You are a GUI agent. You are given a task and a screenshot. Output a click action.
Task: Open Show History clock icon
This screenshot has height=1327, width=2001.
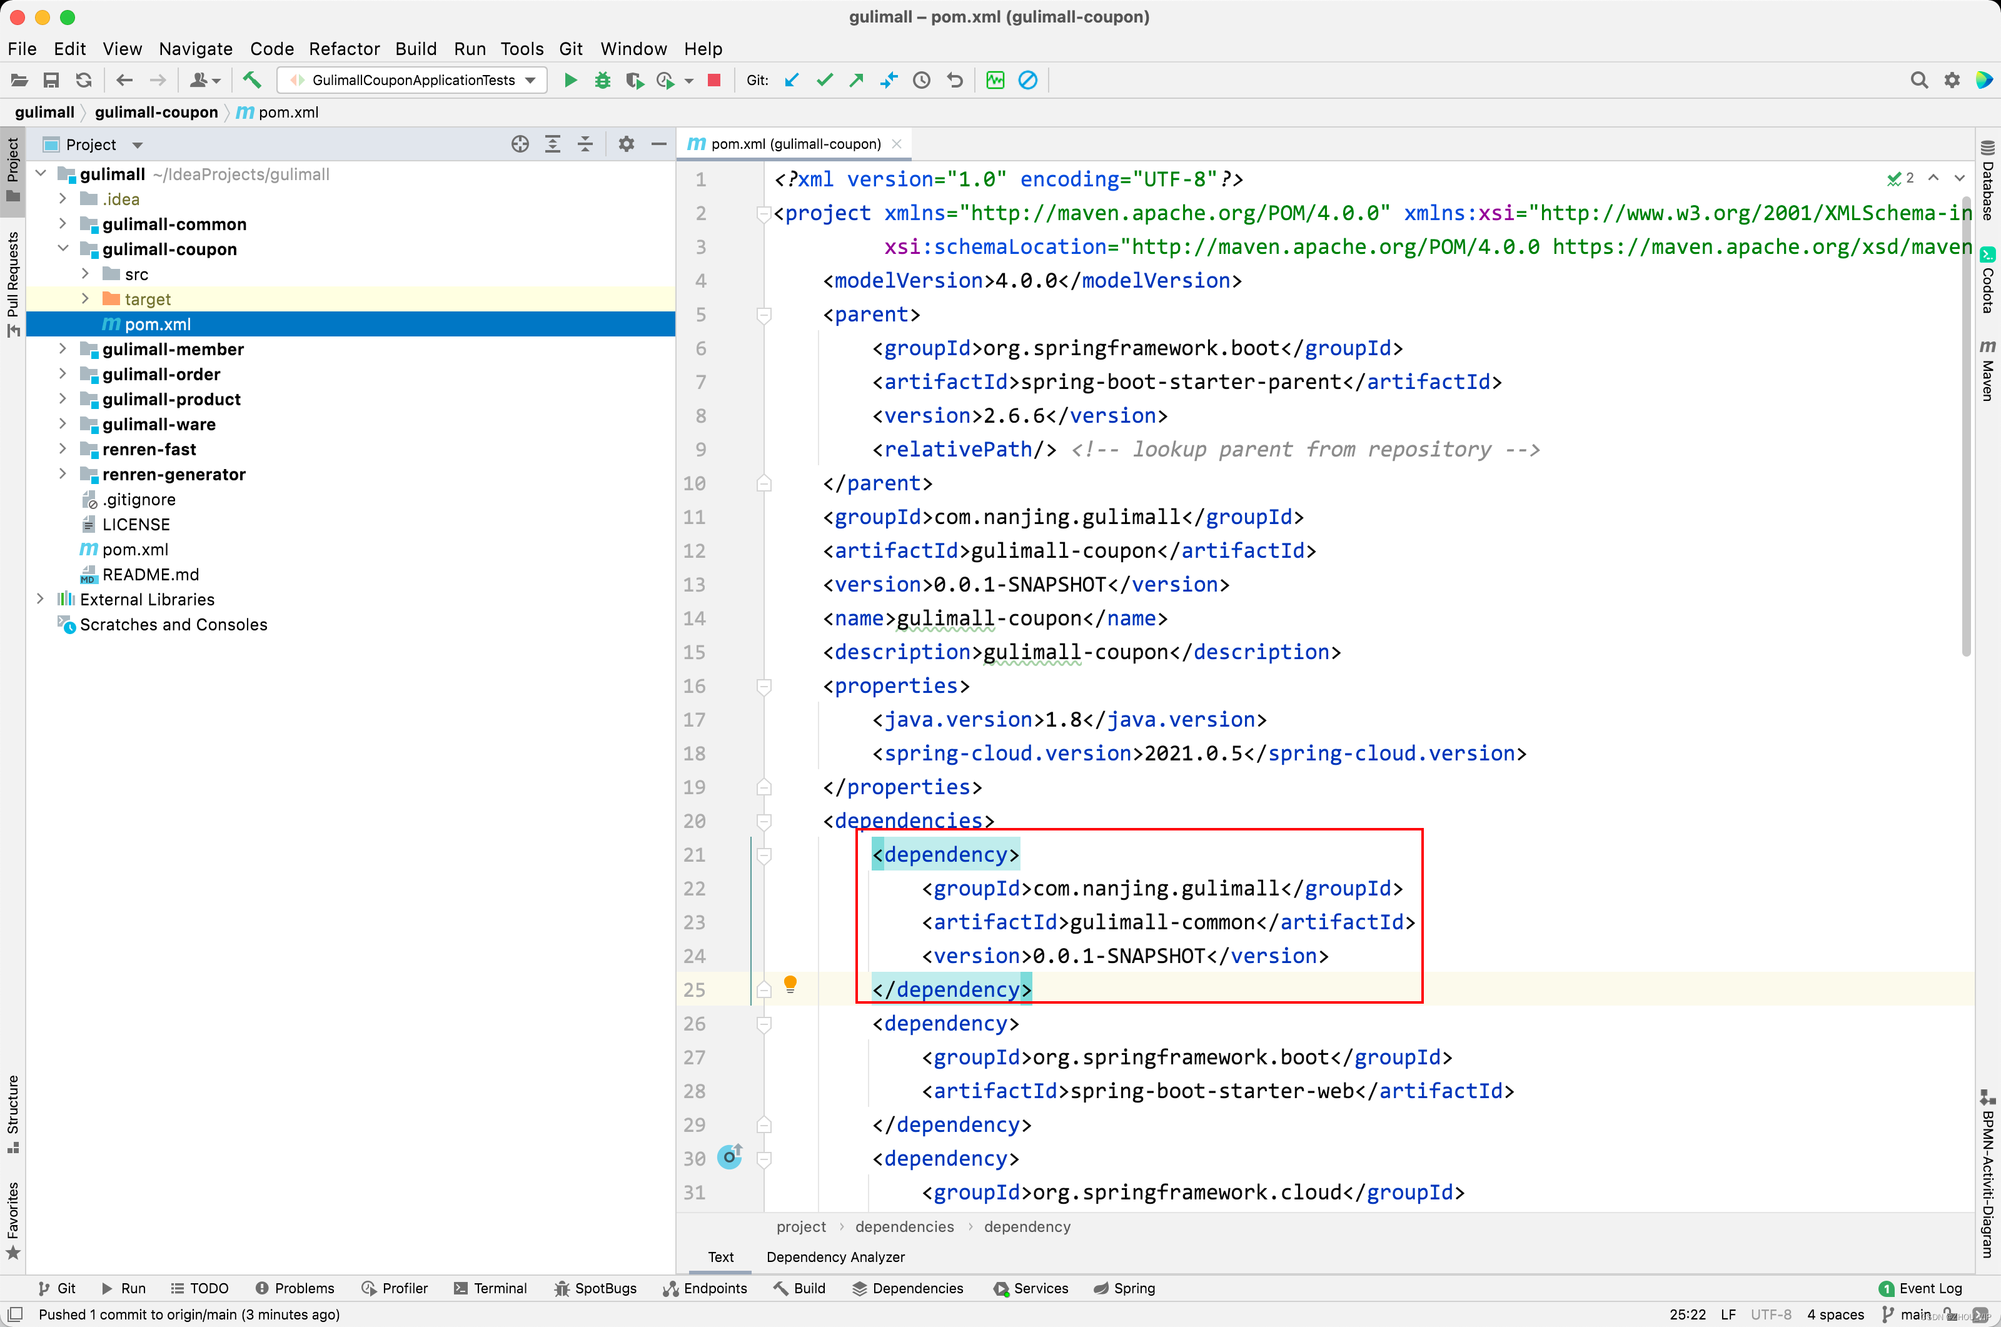(921, 81)
